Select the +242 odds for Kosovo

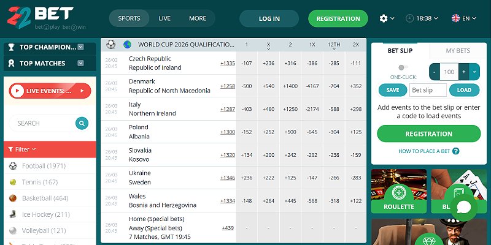pos(290,155)
